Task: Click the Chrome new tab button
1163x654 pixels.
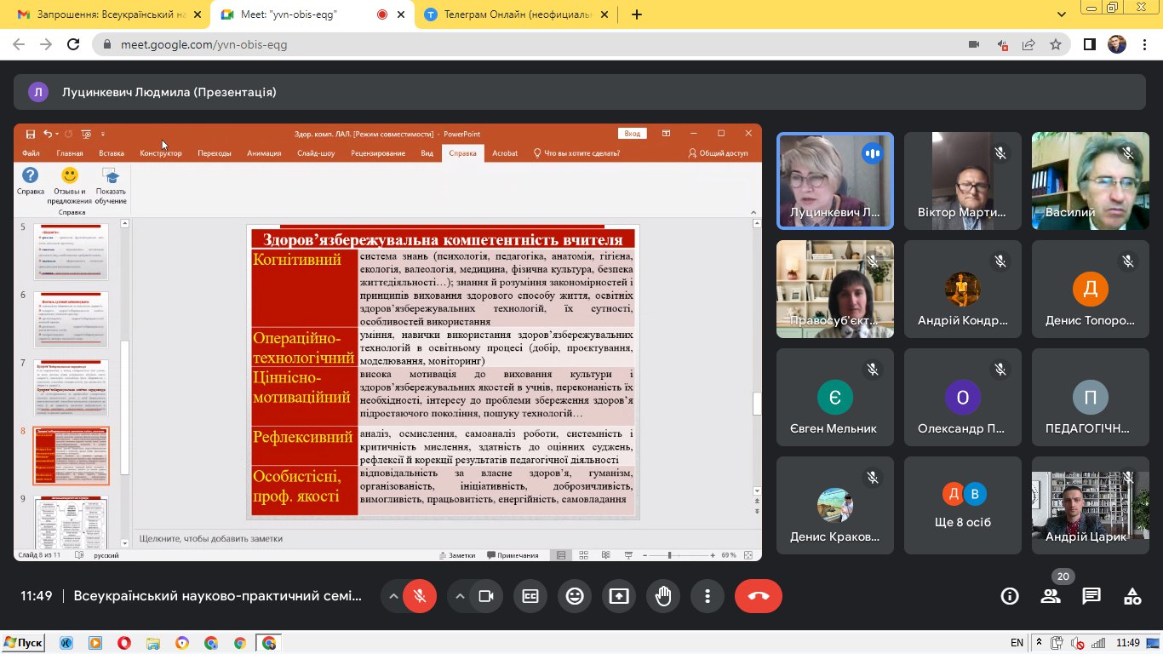Action: coord(637,14)
